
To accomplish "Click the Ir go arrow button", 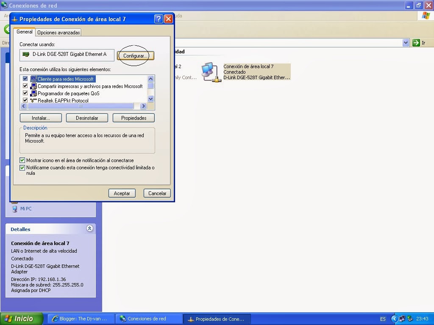I will coord(416,43).
